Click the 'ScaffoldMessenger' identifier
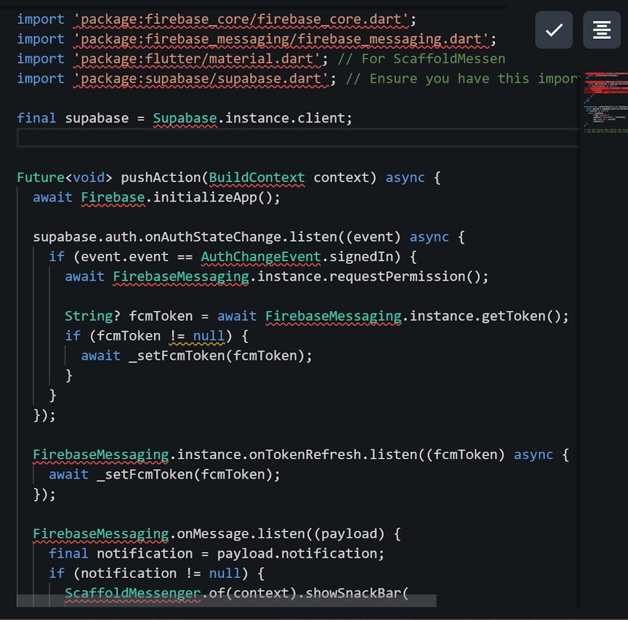The image size is (628, 620). tap(133, 593)
